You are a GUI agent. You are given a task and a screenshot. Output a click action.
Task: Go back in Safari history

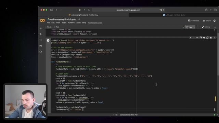(56, 10)
